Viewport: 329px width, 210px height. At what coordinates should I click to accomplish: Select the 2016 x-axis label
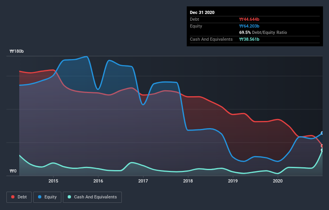(x=98, y=181)
